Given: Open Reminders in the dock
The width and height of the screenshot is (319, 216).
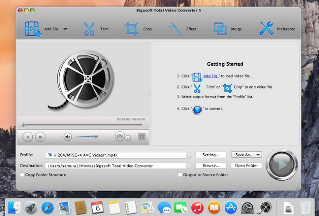Looking at the screenshot, I should [x=131, y=208].
